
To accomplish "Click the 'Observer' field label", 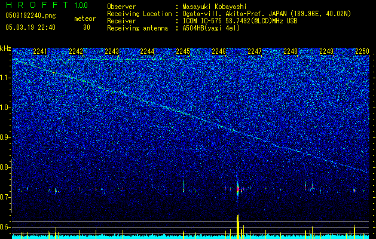I will [x=121, y=7].
